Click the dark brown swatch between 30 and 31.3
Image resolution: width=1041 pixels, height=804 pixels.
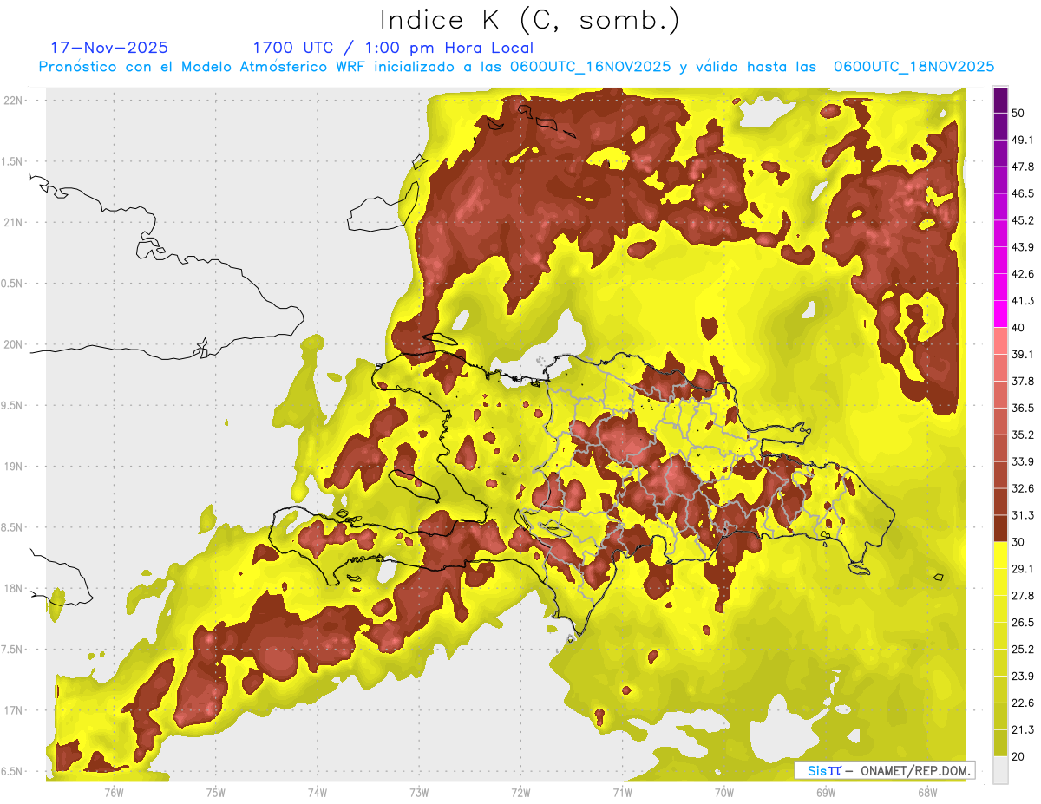(x=1001, y=529)
